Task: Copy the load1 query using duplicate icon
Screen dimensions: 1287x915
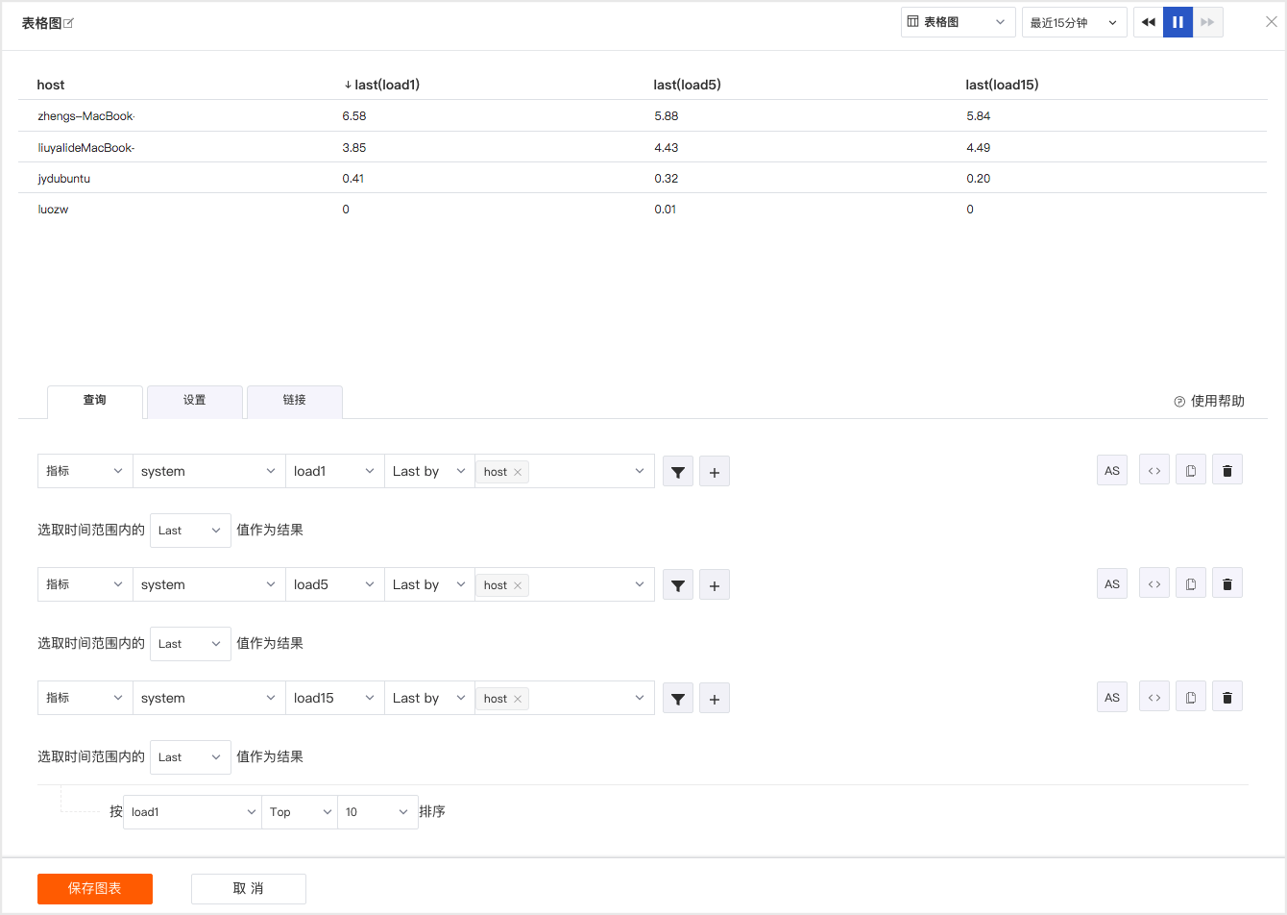Action: tap(1191, 470)
